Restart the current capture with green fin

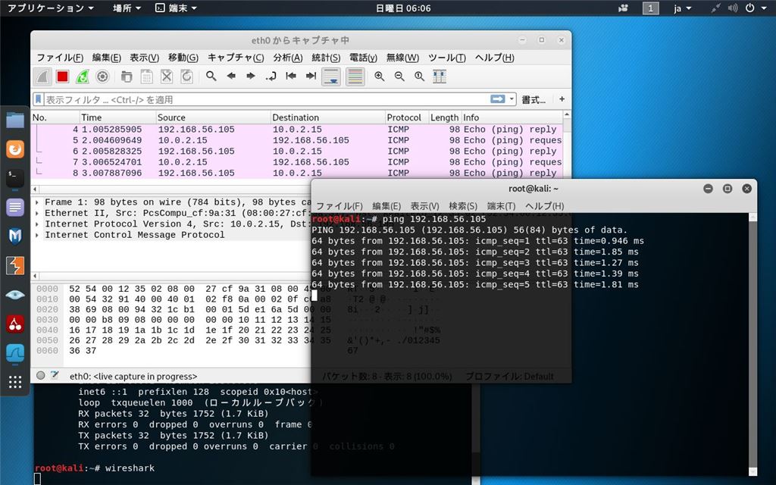pos(82,77)
